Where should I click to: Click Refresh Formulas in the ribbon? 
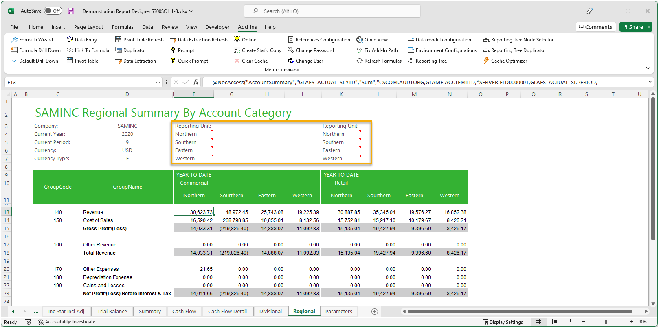379,61
